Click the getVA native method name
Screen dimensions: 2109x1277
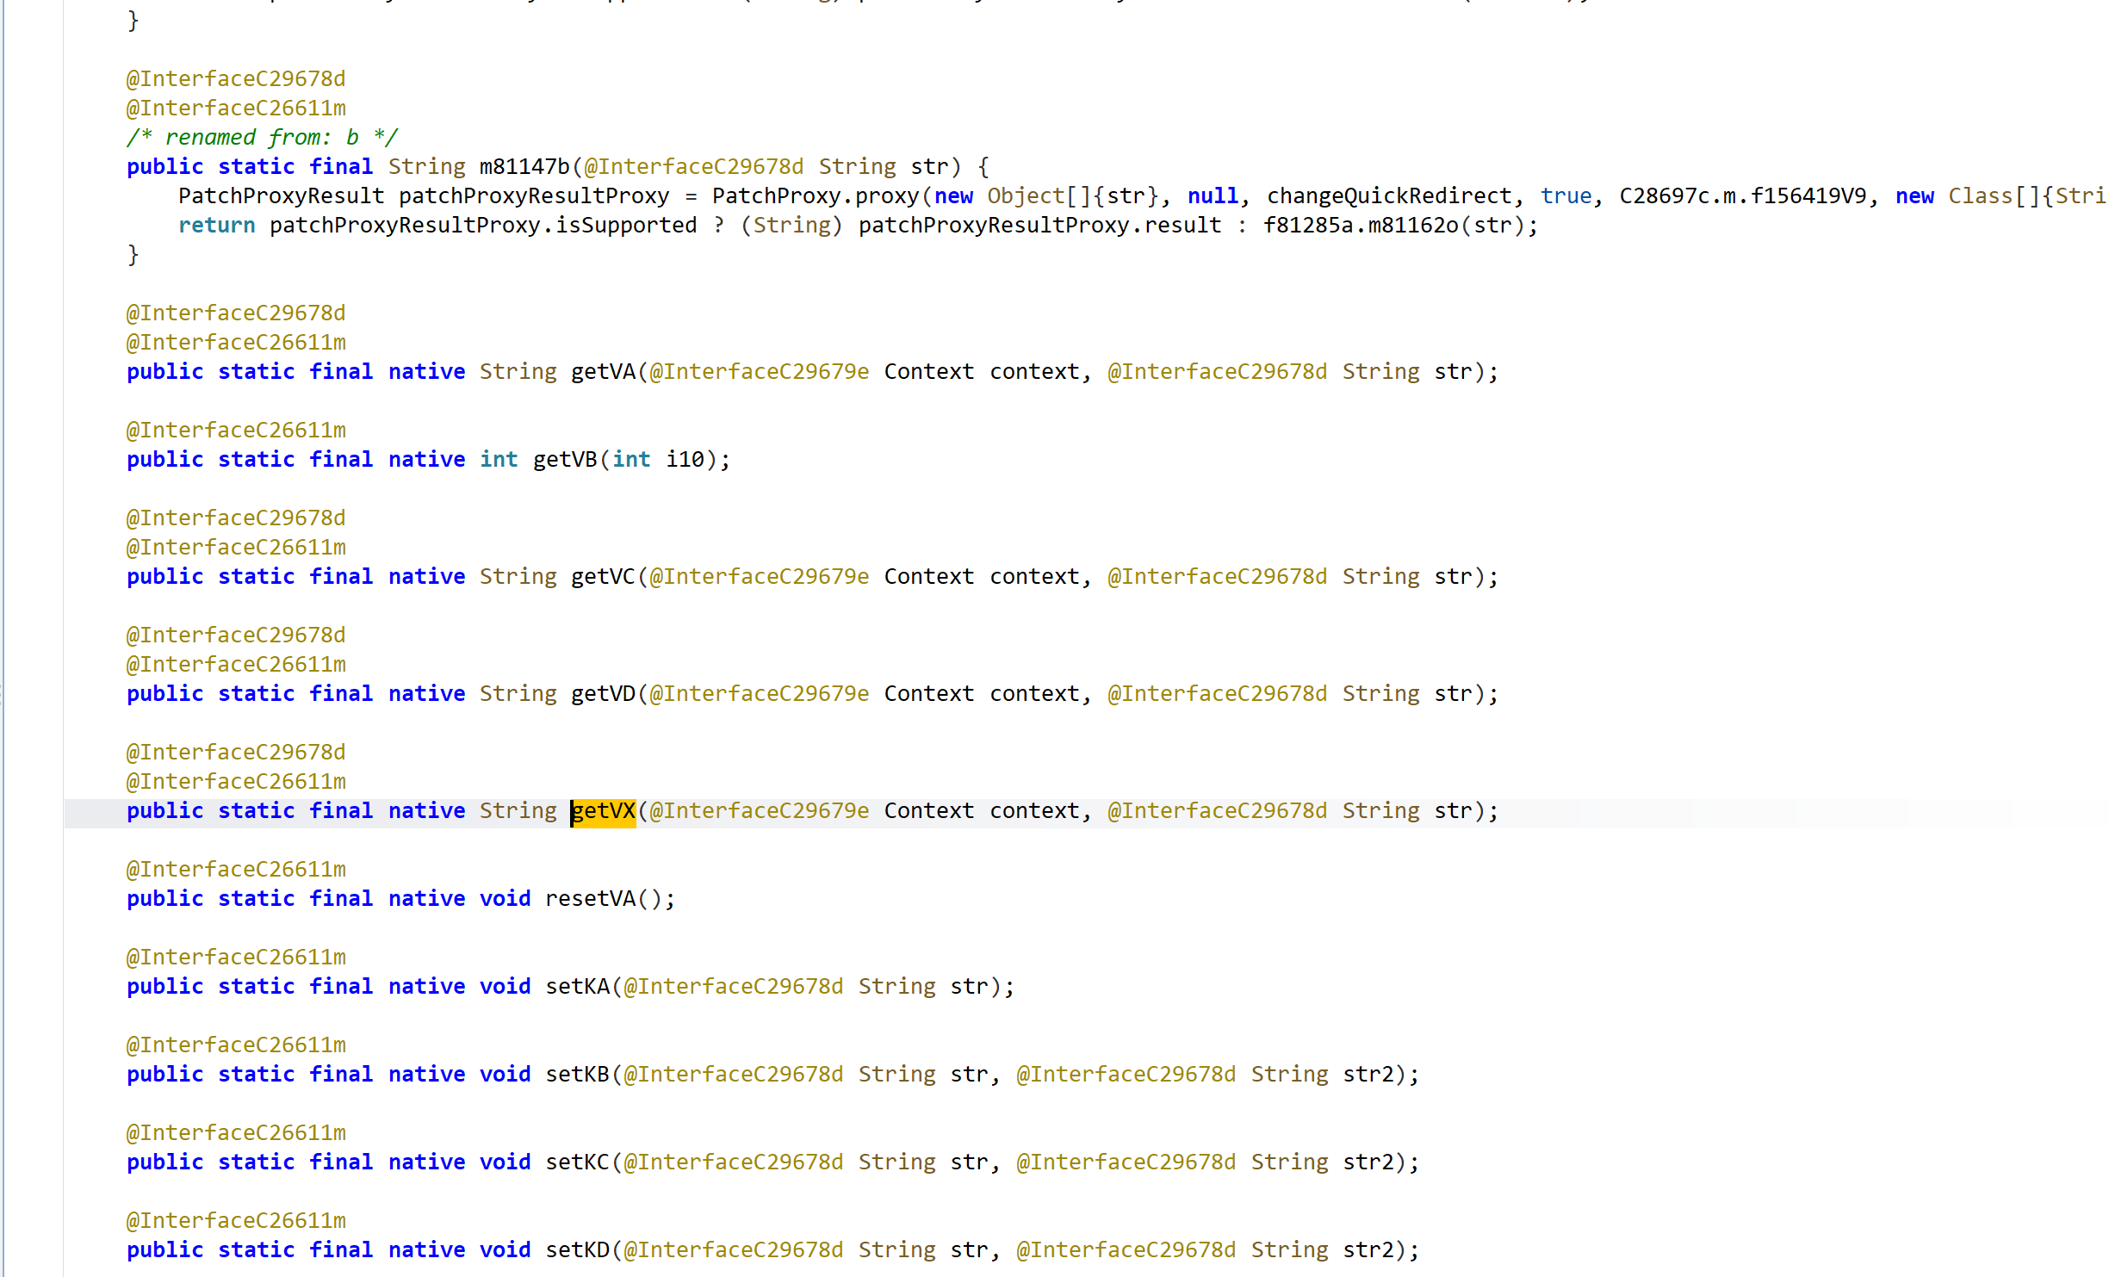click(x=603, y=372)
